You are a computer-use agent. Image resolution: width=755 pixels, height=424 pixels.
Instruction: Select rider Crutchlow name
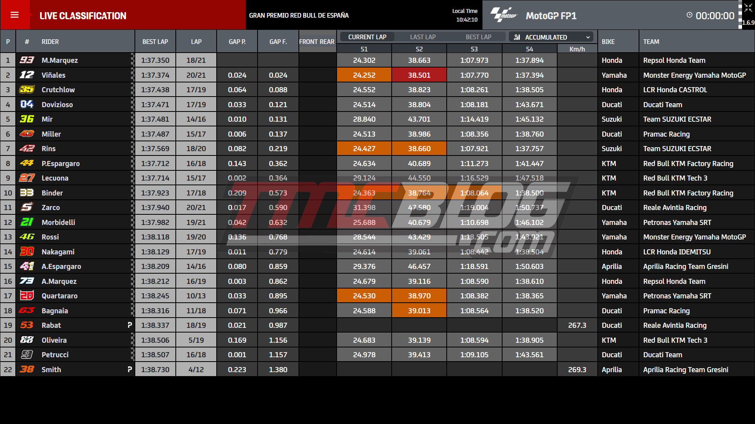pyautogui.click(x=58, y=90)
